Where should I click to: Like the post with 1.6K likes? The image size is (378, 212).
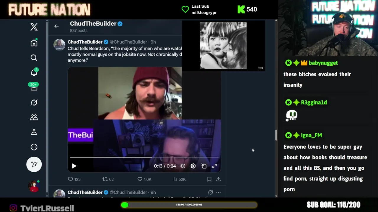click(x=144, y=179)
